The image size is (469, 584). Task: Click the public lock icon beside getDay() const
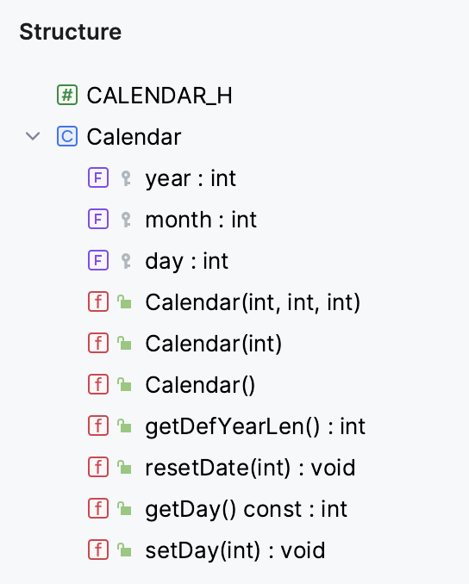[124, 508]
